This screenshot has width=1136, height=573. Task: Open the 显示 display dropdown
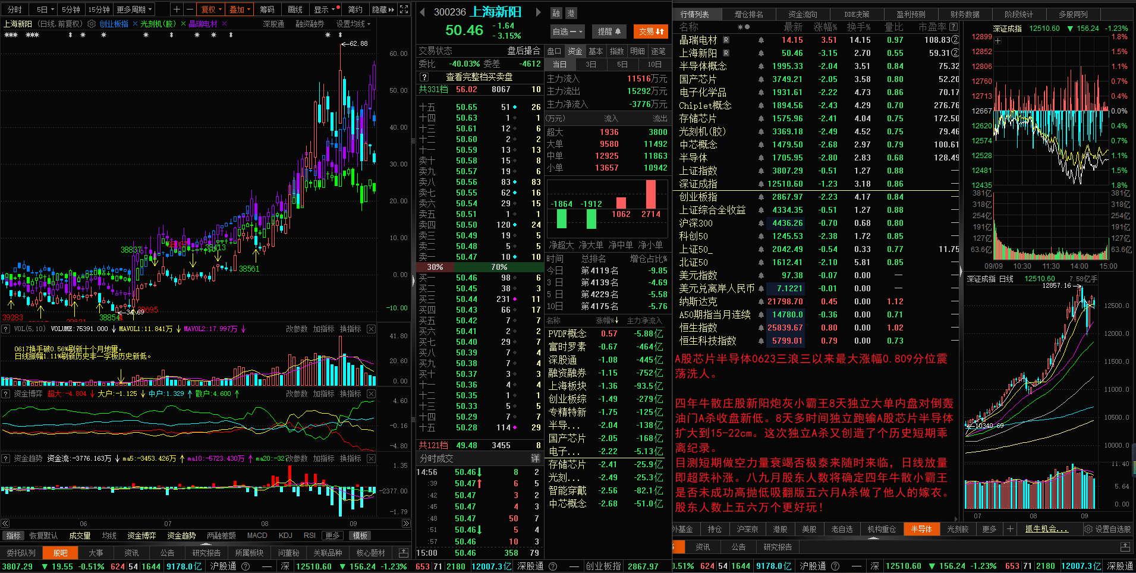coord(326,10)
